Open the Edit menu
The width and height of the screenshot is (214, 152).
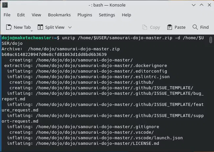[21, 15]
